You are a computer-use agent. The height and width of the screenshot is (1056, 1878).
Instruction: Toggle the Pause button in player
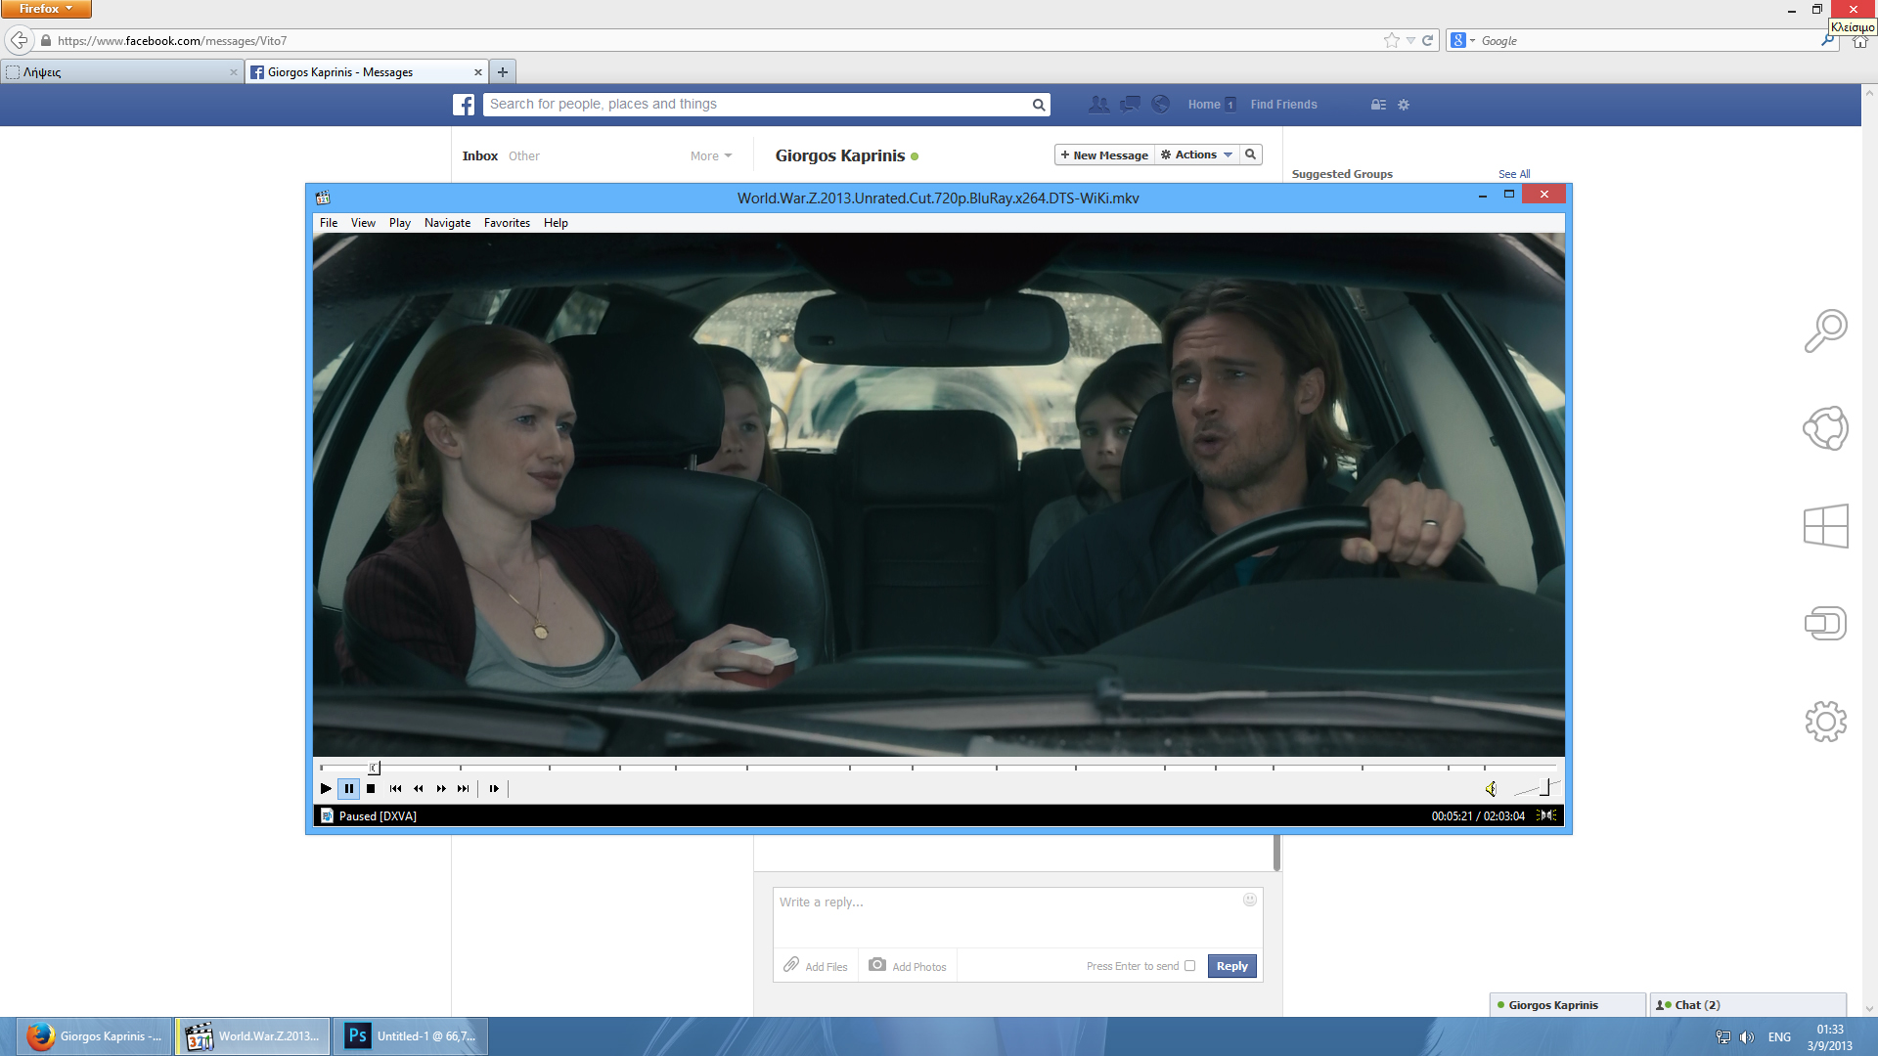click(349, 789)
